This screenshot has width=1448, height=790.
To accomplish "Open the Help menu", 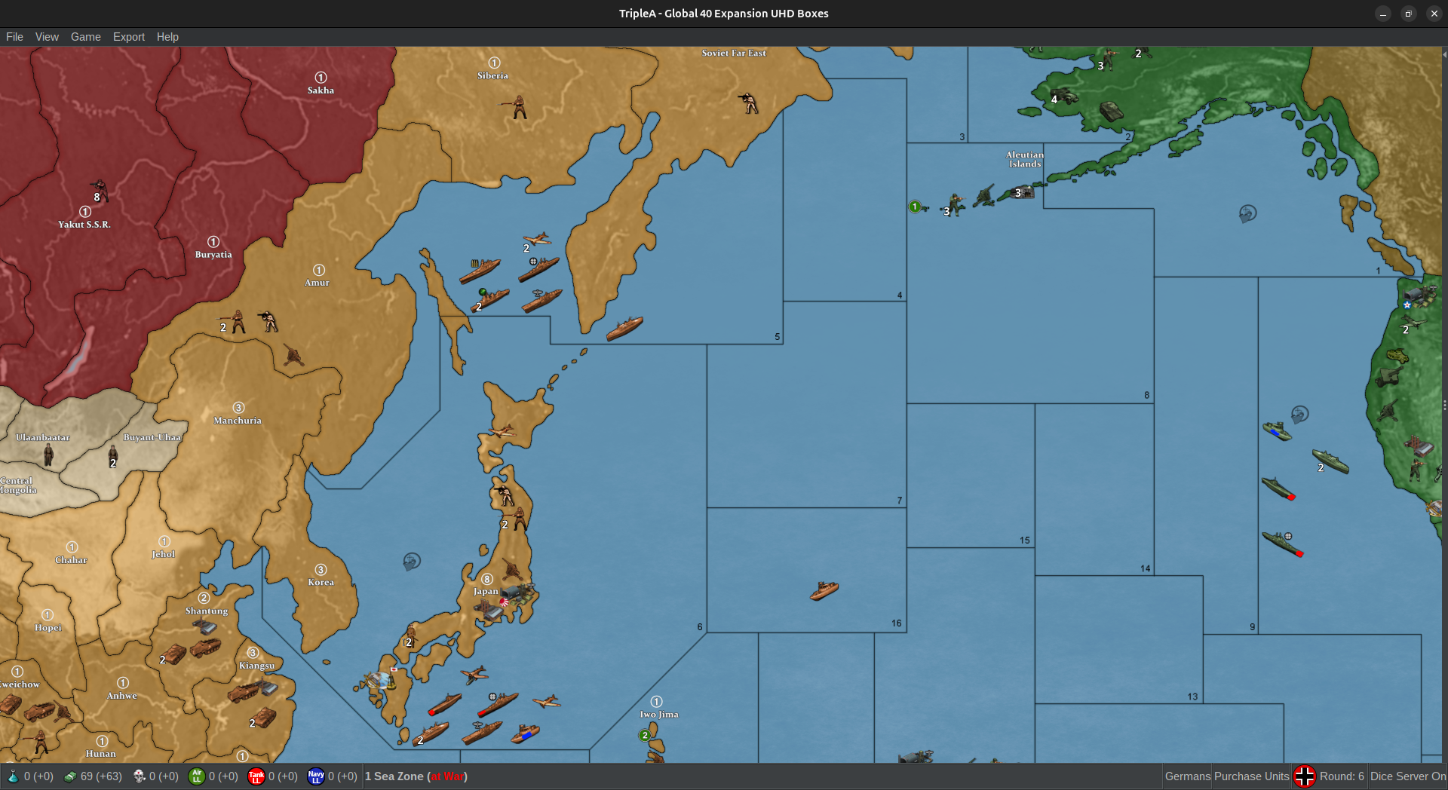I will pos(167,37).
